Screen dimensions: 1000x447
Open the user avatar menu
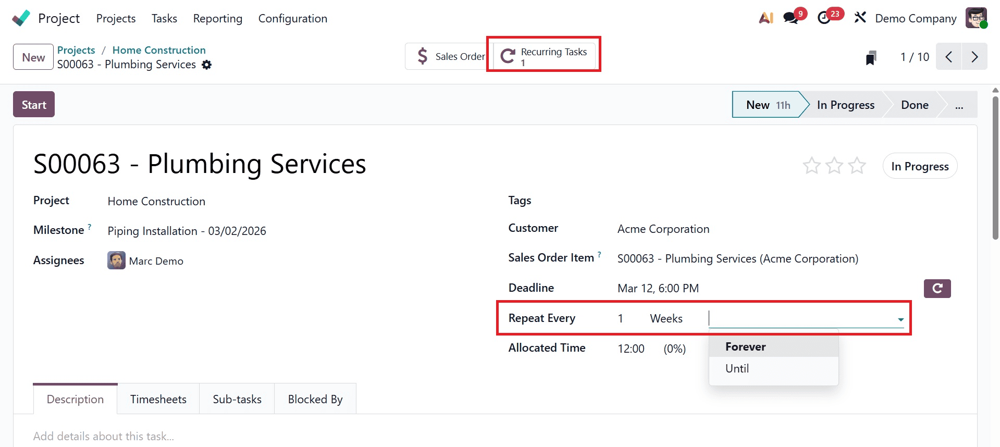coord(976,18)
